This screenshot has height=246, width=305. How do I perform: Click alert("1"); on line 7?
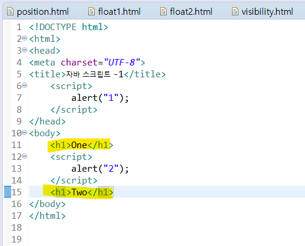pyautogui.click(x=100, y=98)
